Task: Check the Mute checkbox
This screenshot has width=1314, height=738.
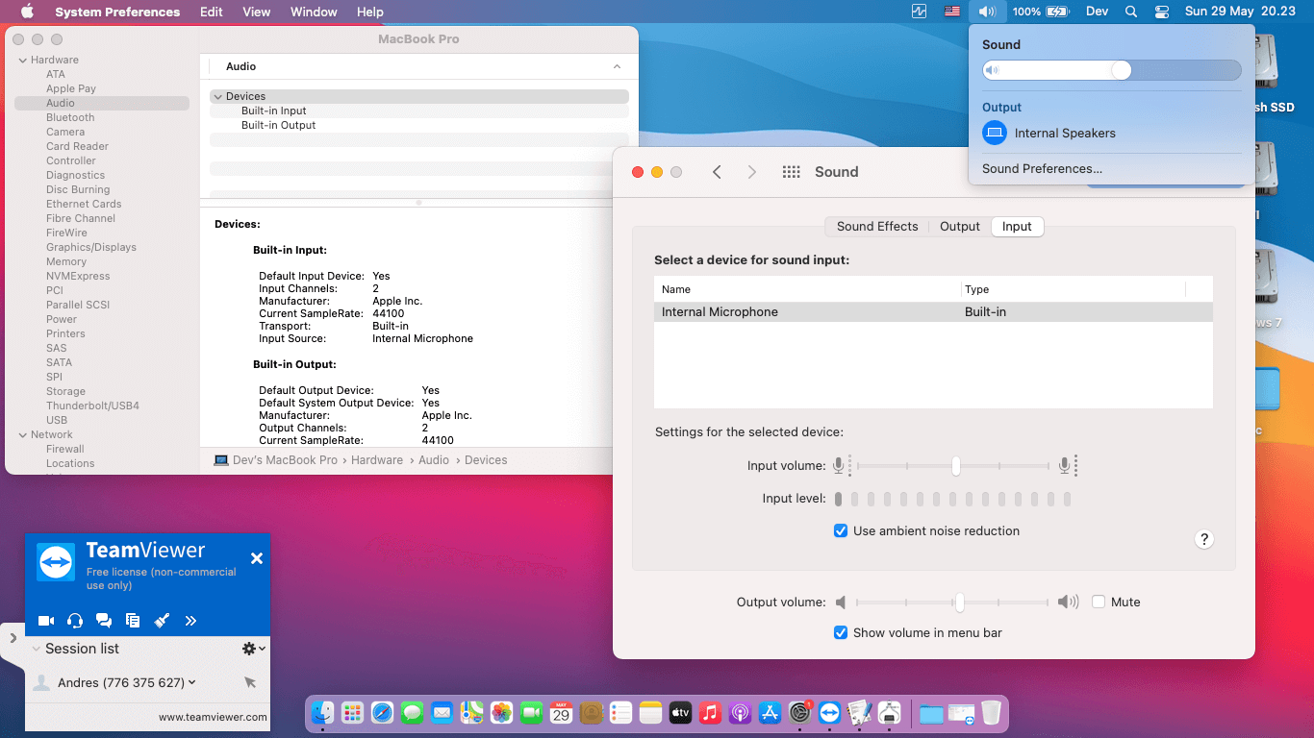Action: (x=1099, y=602)
